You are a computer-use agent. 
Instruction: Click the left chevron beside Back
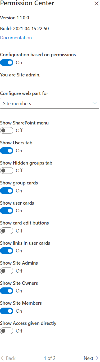pyautogui.click(x=2, y=358)
